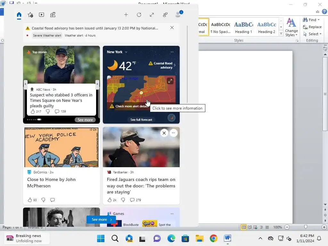The width and height of the screenshot is (328, 246).
Task: Expand the Styles gallery more arrow
Action: point(281,33)
